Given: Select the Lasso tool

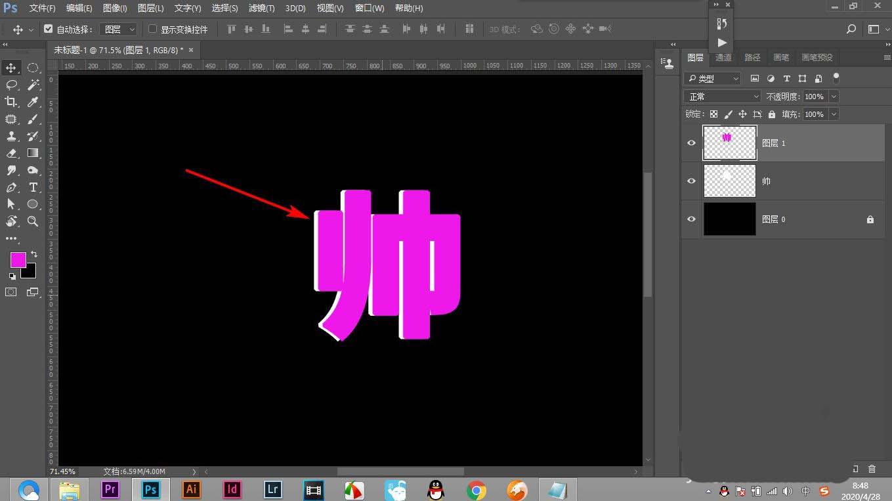Looking at the screenshot, I should pos(11,85).
